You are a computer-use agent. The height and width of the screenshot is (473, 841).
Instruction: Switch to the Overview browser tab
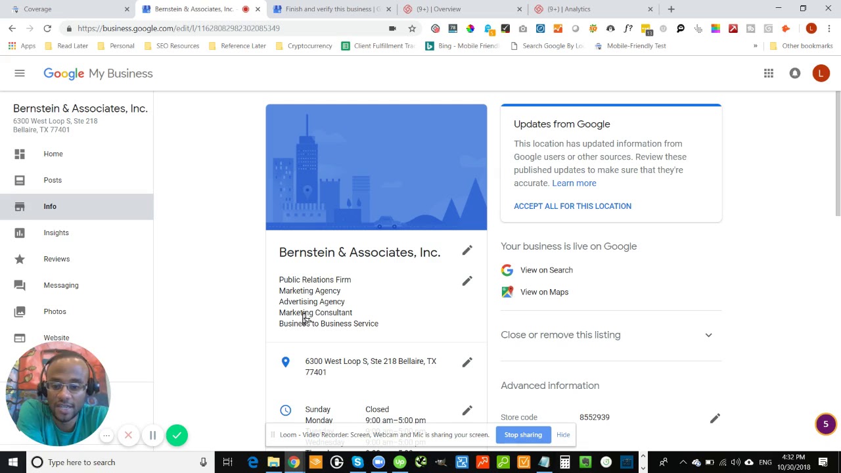(x=463, y=9)
